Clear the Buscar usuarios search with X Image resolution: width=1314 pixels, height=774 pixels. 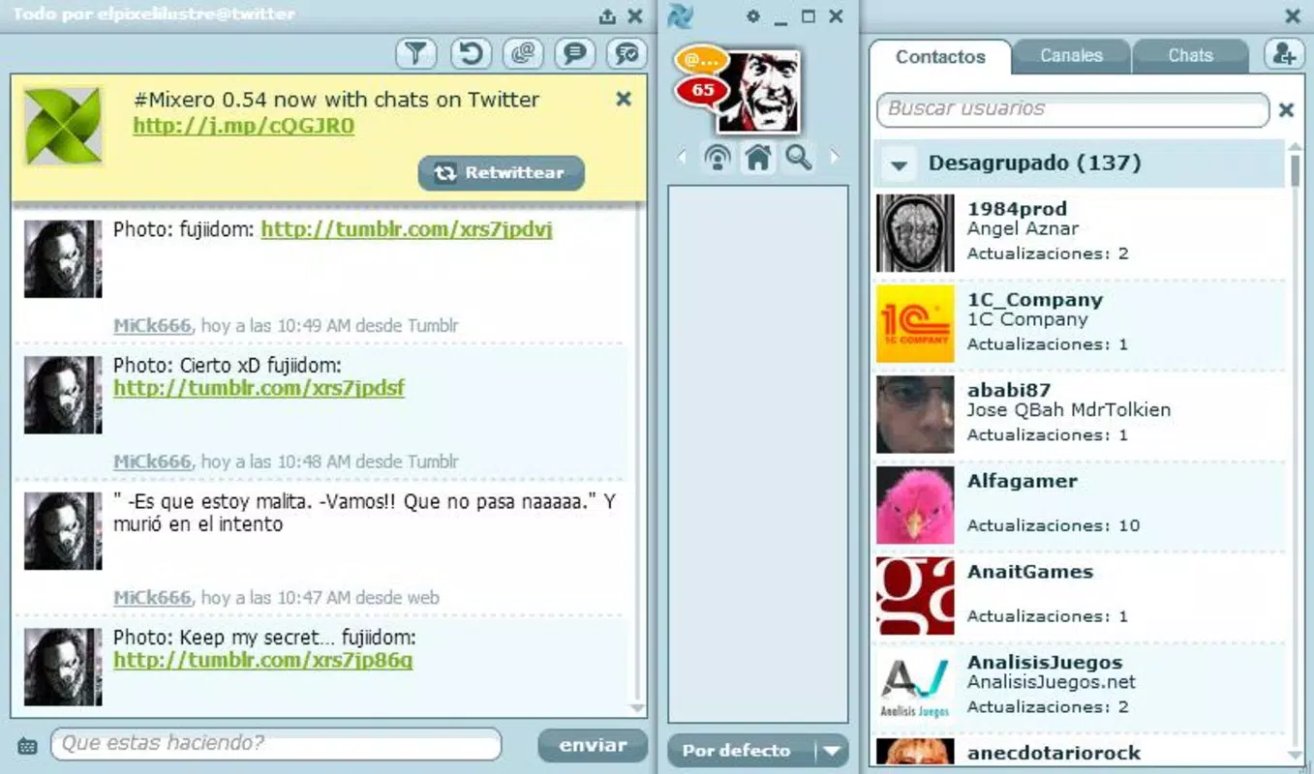coord(1286,110)
